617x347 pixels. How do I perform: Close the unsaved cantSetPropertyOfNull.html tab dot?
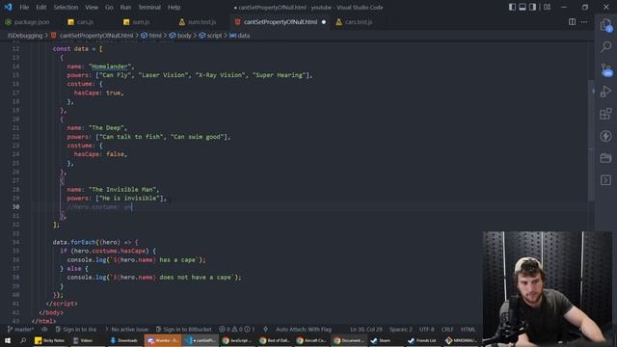(x=324, y=22)
